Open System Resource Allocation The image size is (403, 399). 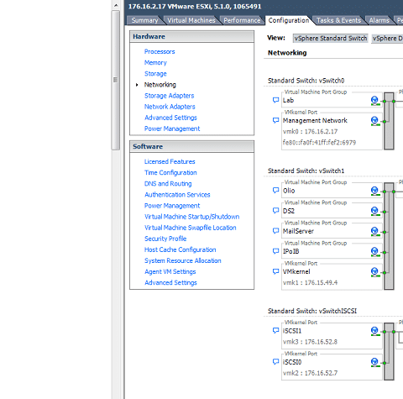tap(183, 260)
